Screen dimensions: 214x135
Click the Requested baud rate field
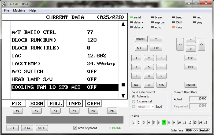click(198, 106)
